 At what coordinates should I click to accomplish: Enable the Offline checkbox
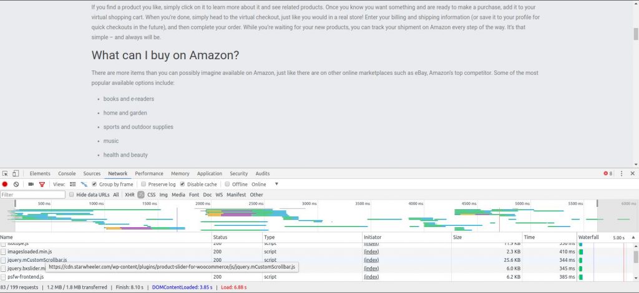click(227, 185)
